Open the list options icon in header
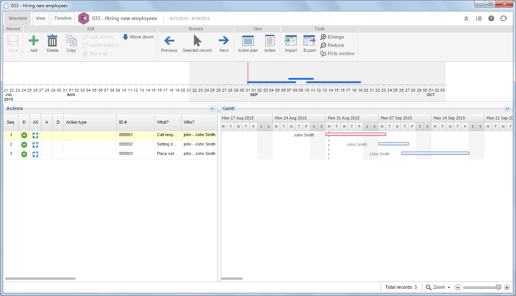This screenshot has height=296, width=516. click(479, 18)
